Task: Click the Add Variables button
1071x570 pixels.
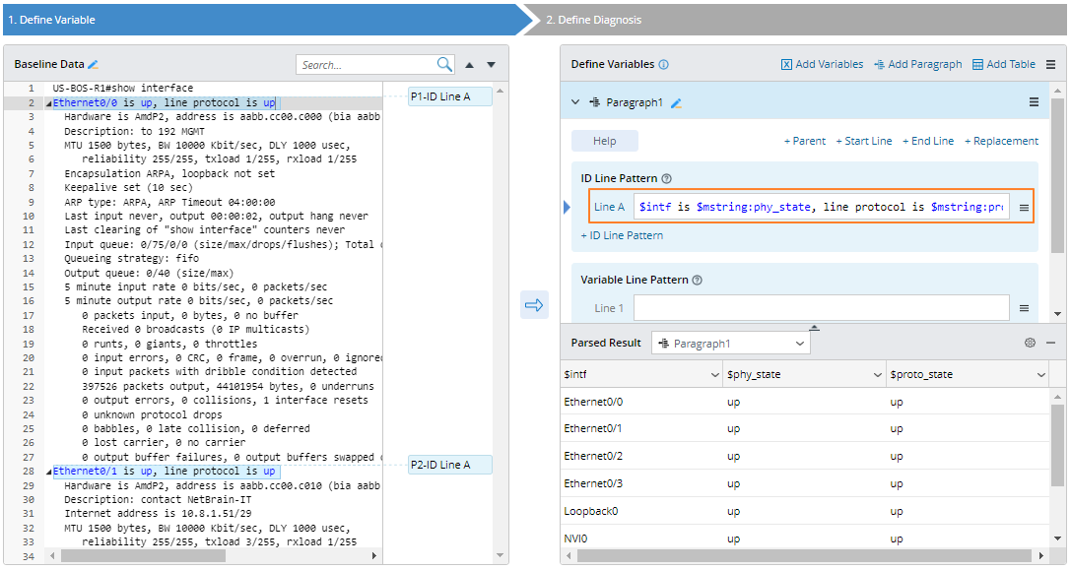Action: [822, 64]
